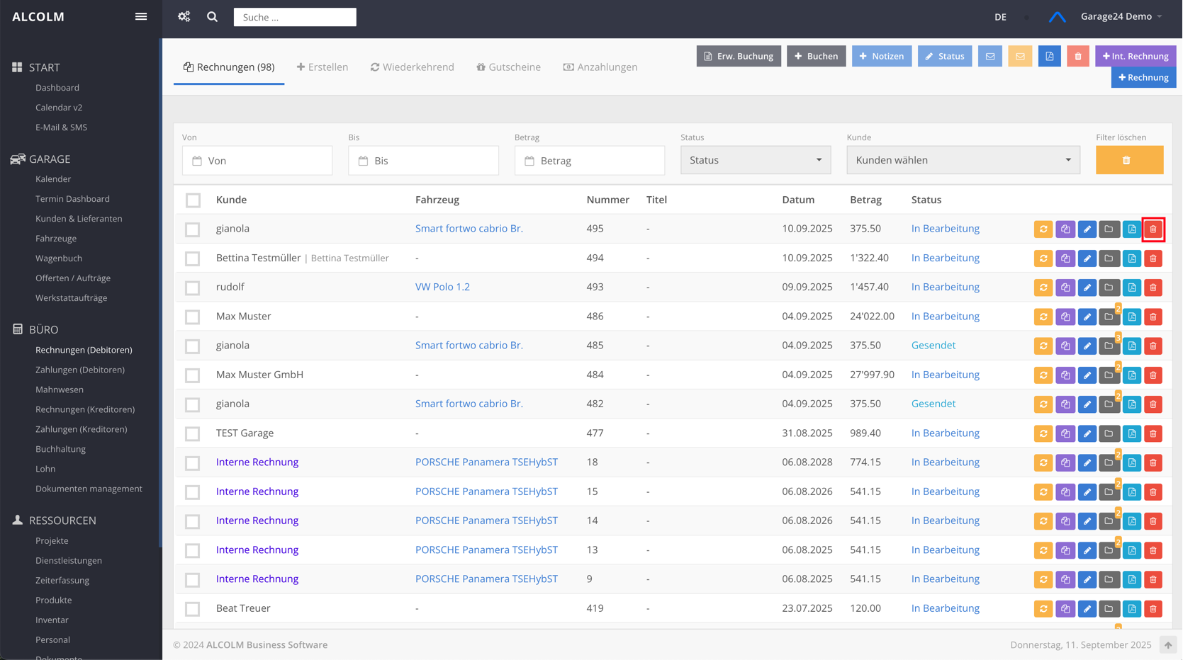Check the box for the rudolf invoice row

(193, 288)
